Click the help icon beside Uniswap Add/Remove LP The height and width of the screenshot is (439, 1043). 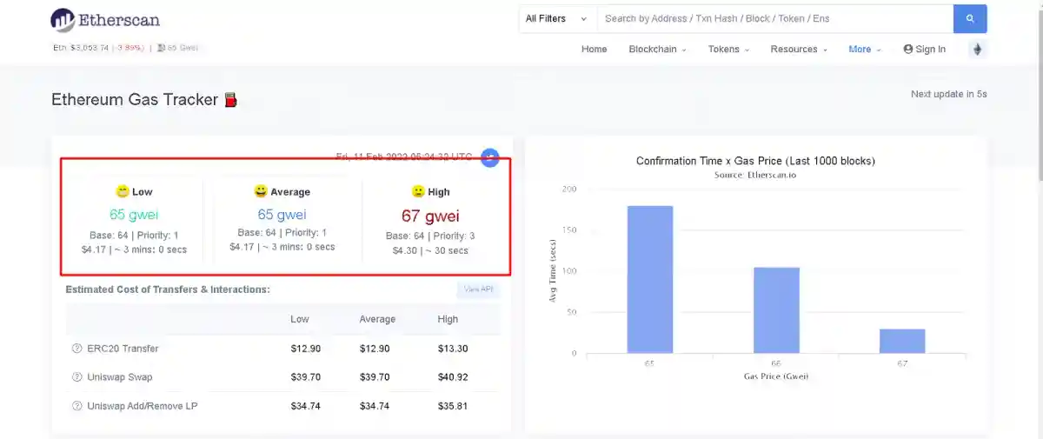coord(76,406)
